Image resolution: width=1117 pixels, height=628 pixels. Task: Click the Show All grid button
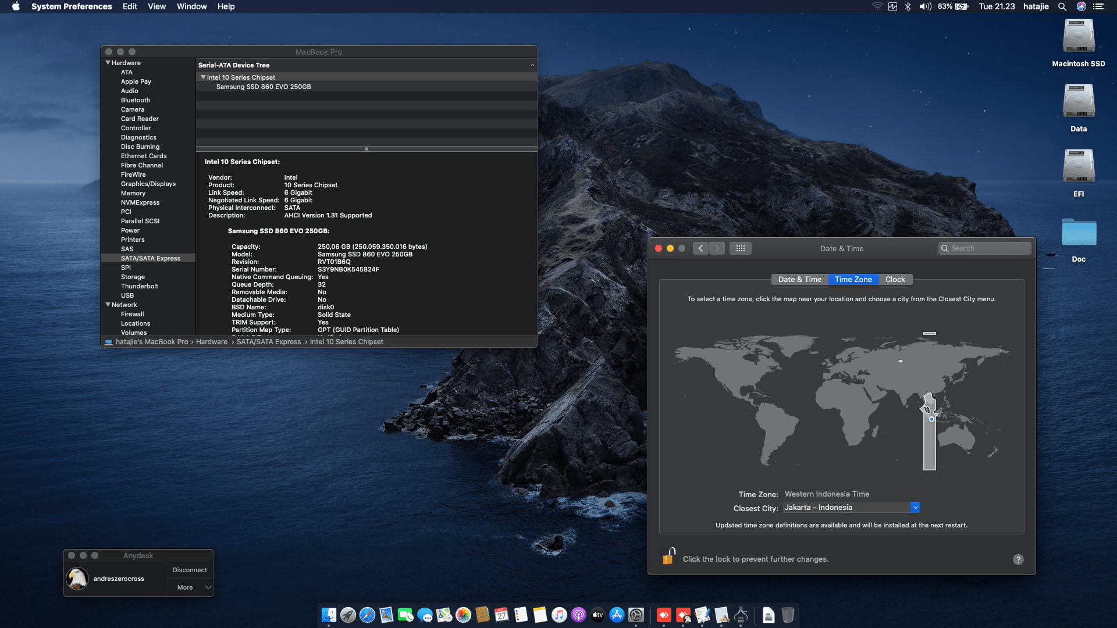[740, 248]
